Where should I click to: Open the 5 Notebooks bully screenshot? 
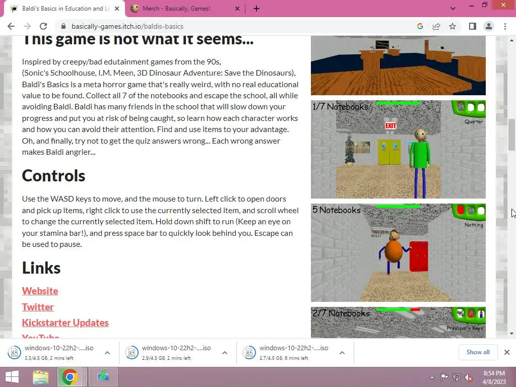[398, 252]
